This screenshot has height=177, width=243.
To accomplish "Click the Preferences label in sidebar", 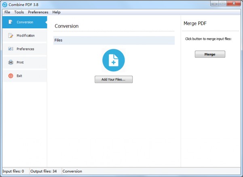I will point(25,49).
